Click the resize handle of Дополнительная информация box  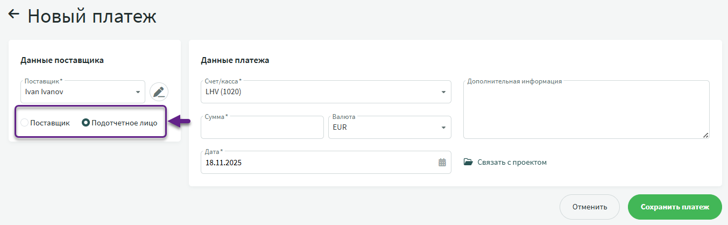click(705, 135)
